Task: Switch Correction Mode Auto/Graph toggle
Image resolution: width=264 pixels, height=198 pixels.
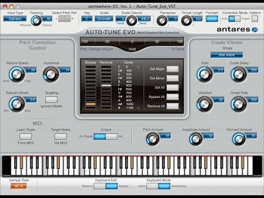Action: coord(234,19)
